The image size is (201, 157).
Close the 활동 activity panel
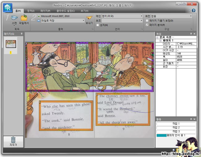tap(194, 119)
